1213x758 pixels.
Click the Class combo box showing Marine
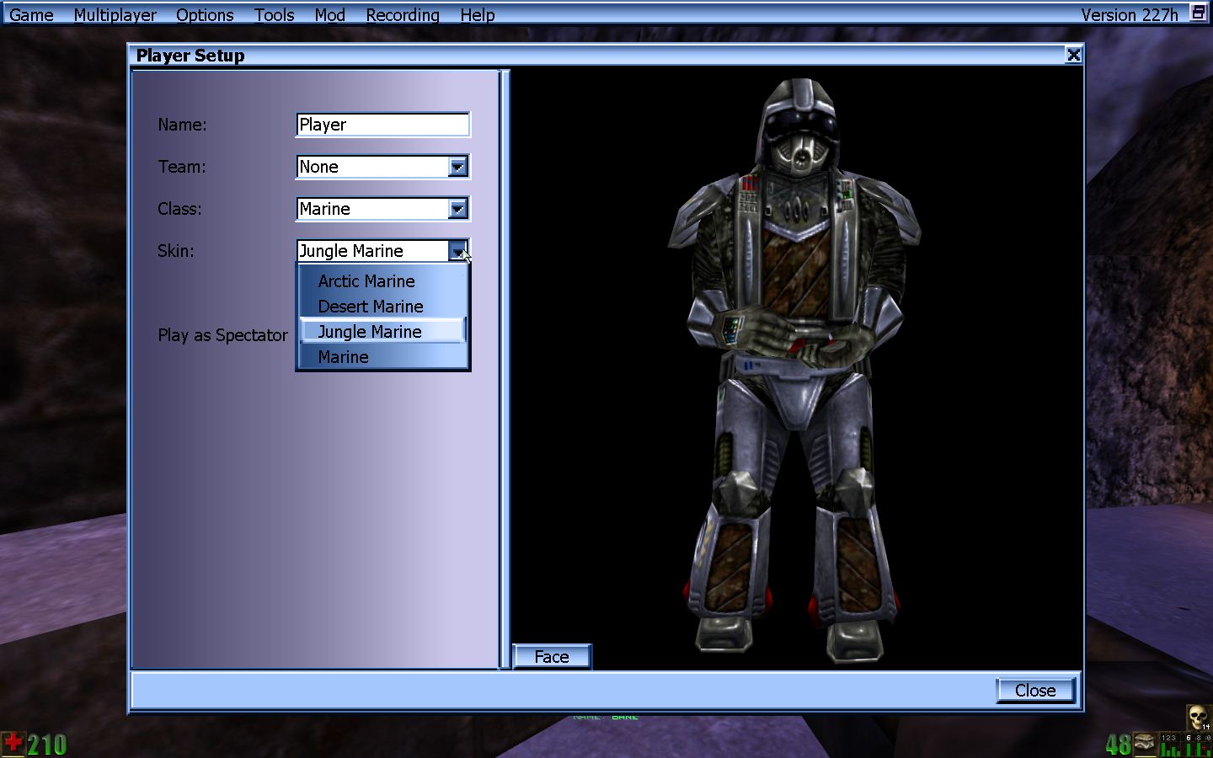click(382, 209)
